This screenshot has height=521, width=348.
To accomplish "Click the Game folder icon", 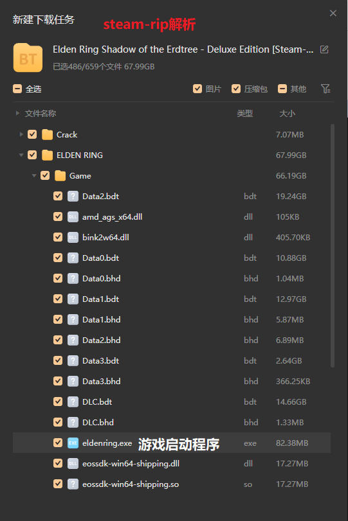I will pos(60,176).
